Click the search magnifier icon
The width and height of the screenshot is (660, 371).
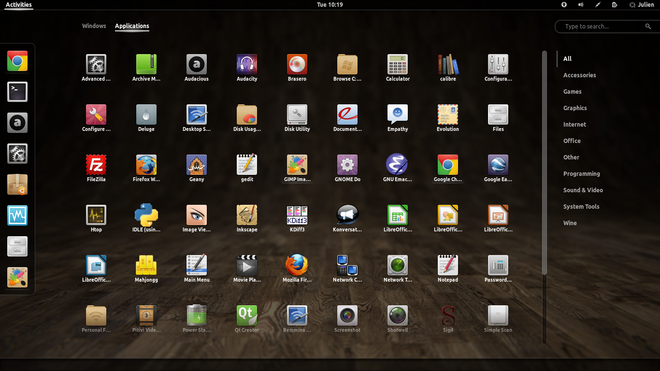(648, 27)
